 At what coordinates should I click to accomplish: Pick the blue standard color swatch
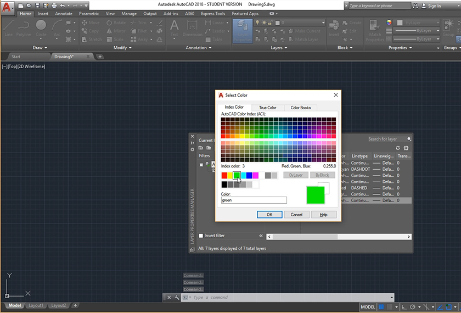point(249,176)
